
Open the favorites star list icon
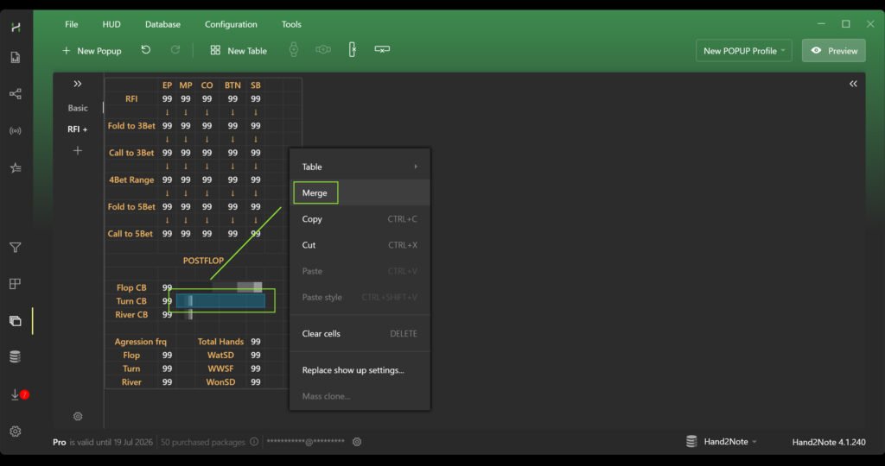pyautogui.click(x=15, y=168)
